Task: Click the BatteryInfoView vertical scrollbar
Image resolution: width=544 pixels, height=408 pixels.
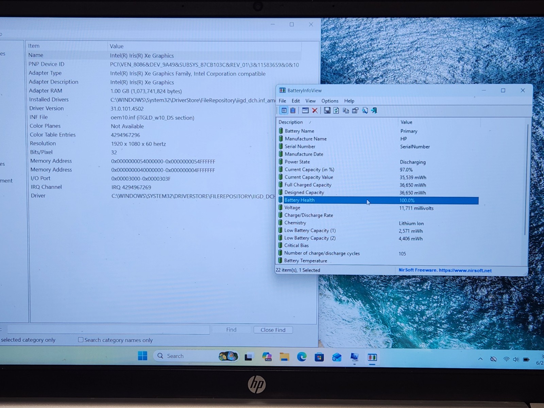Action: (x=526, y=180)
